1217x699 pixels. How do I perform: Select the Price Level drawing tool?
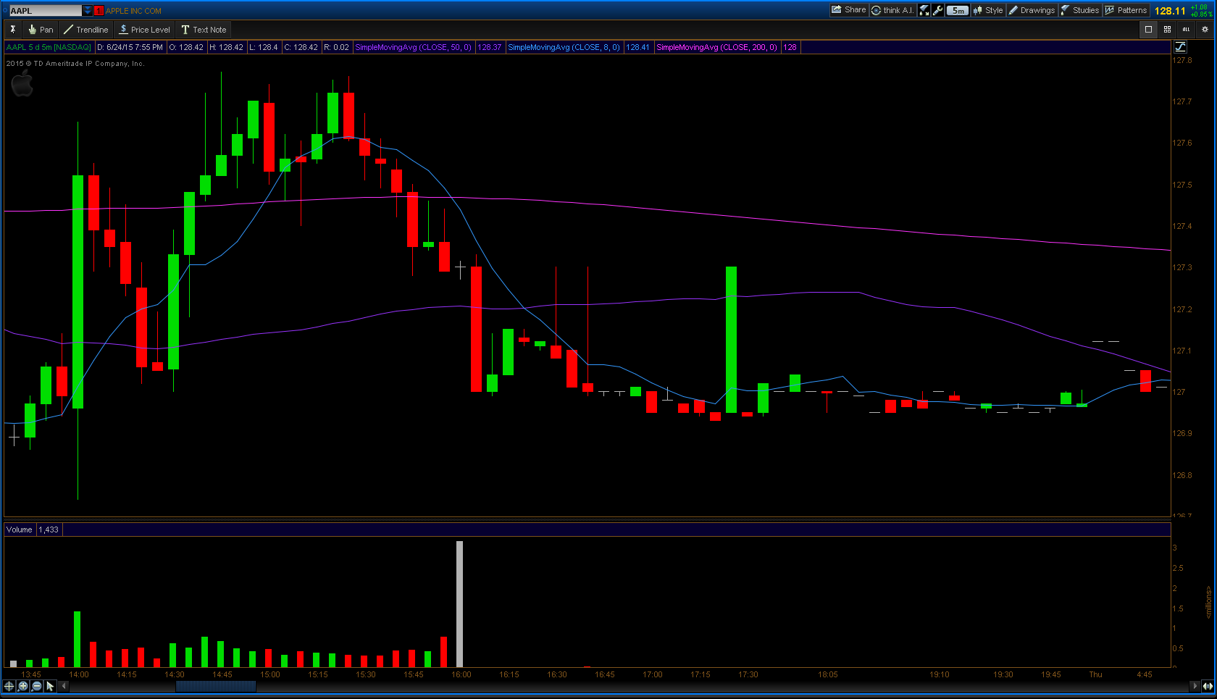144,30
